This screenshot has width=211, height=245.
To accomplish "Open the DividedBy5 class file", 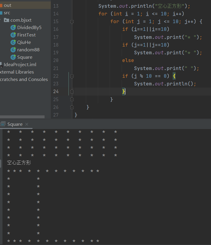I will coord(29,28).
